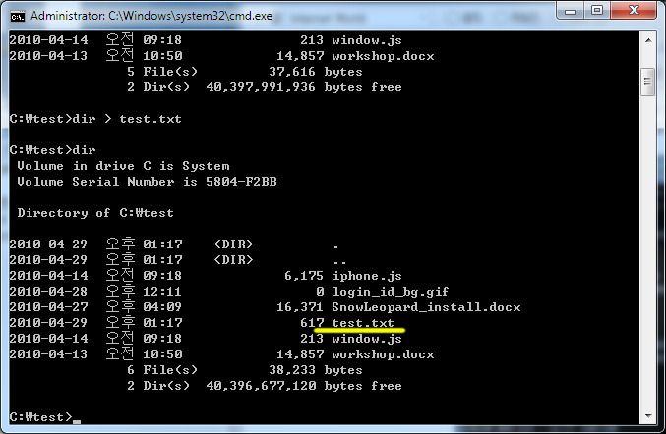
Task: Click the '6 File(s) 38,233 bytes' summary
Action: coord(245,370)
